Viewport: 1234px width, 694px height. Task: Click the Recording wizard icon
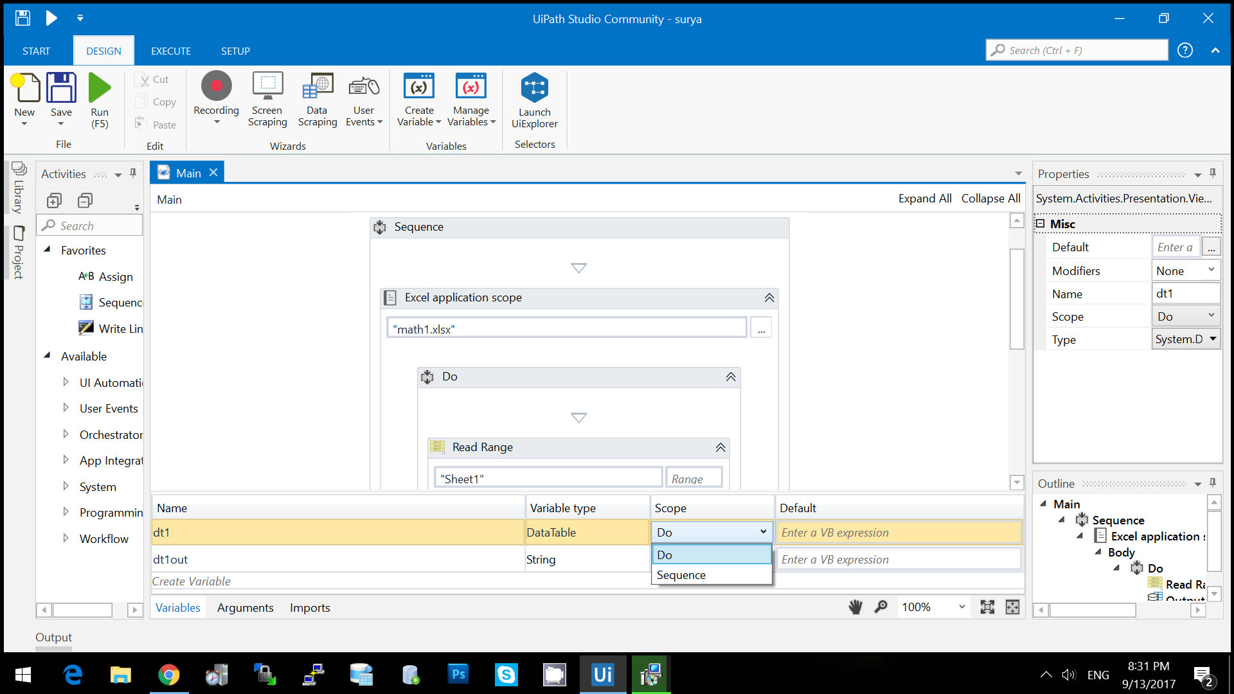tap(216, 87)
